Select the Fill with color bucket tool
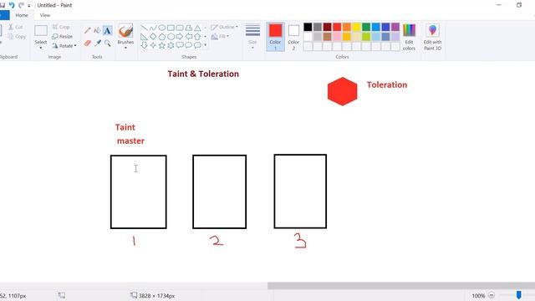Screen dimensions: 535x301 coord(97,31)
